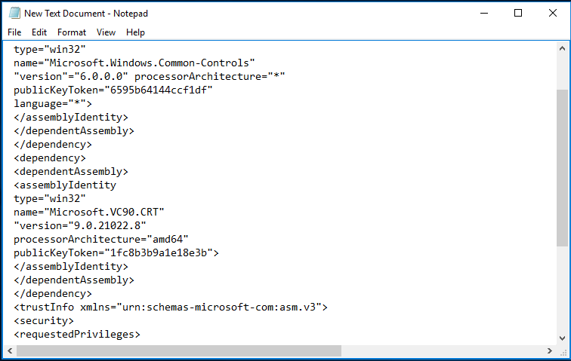Screen dimensions: 571x361
Task: Open the File menu
Action: click(14, 32)
